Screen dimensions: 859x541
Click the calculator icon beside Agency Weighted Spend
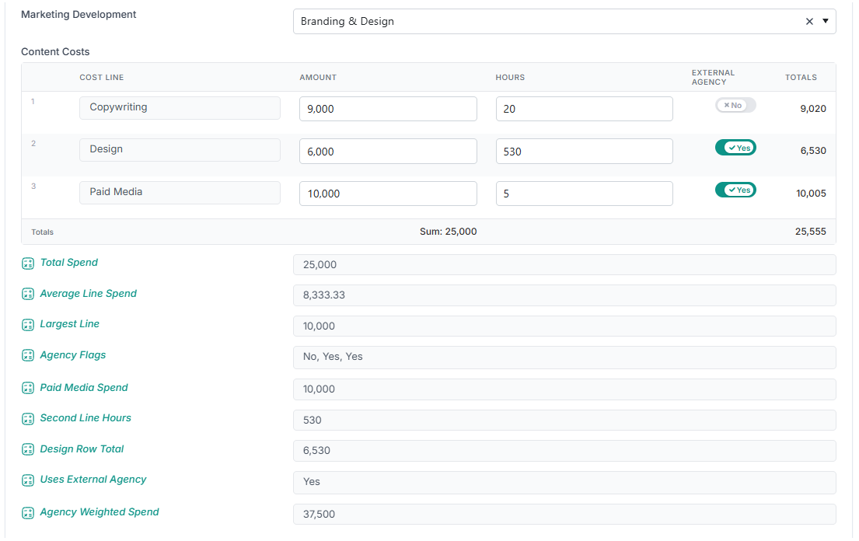(x=28, y=513)
